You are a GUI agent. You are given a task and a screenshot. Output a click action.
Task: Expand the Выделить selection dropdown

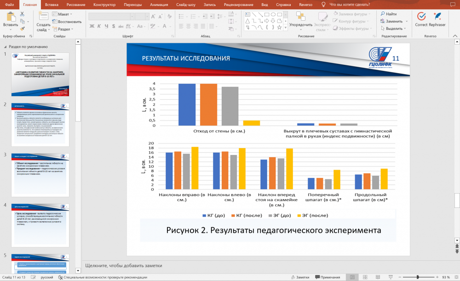click(394, 29)
